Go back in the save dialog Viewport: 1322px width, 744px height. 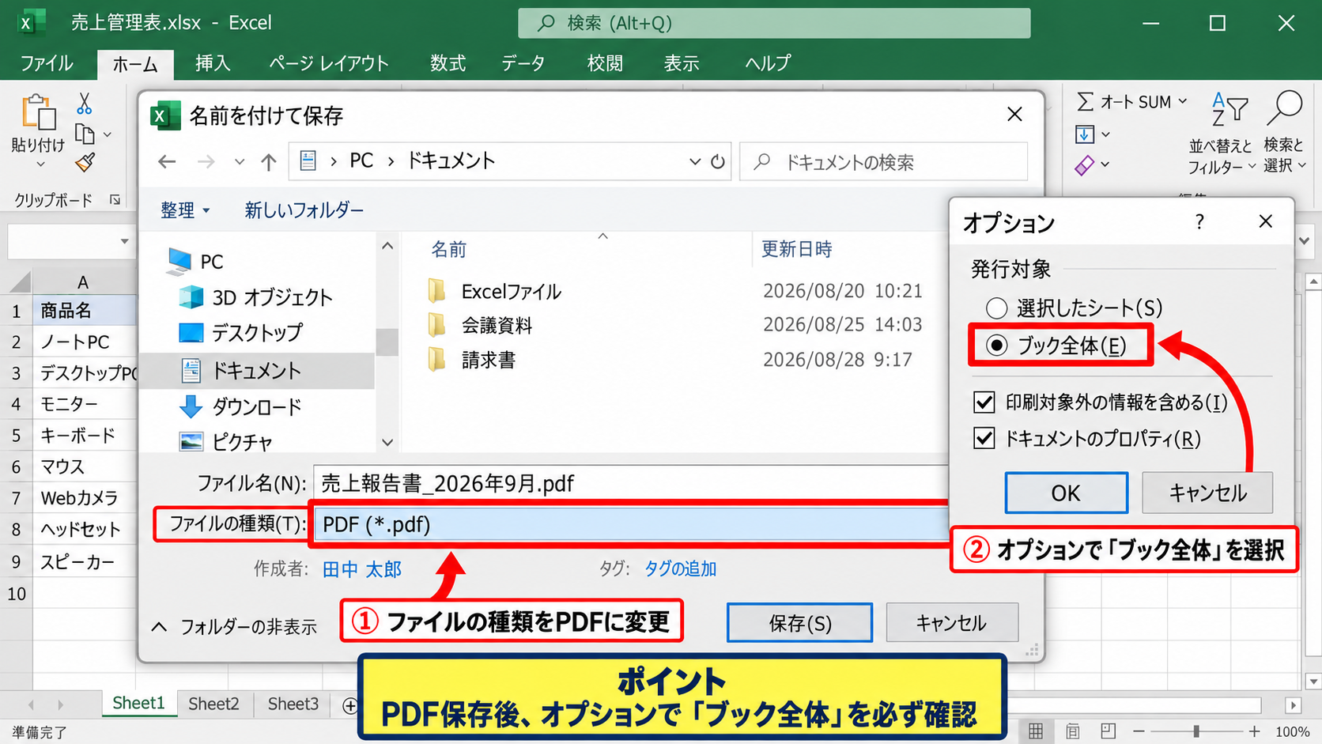[x=167, y=162]
